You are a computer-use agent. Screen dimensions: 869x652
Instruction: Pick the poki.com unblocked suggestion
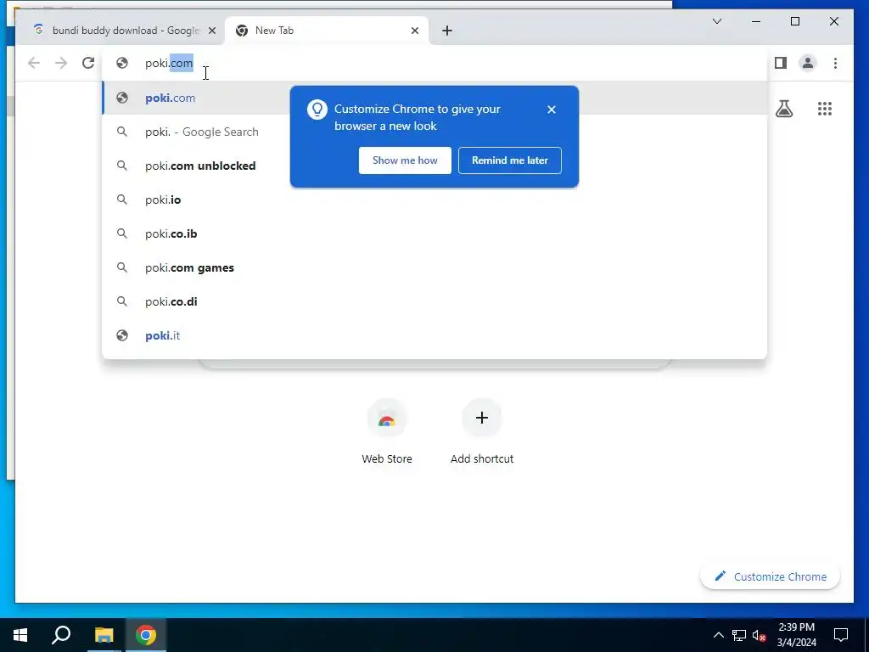(x=434, y=166)
